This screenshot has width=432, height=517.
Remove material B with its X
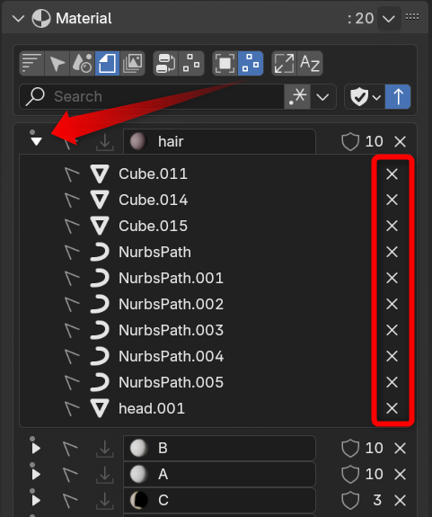(400, 448)
